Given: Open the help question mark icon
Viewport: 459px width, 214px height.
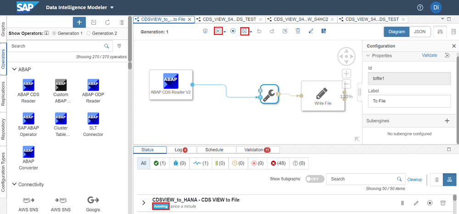Looking at the screenshot, I should [x=420, y=8].
